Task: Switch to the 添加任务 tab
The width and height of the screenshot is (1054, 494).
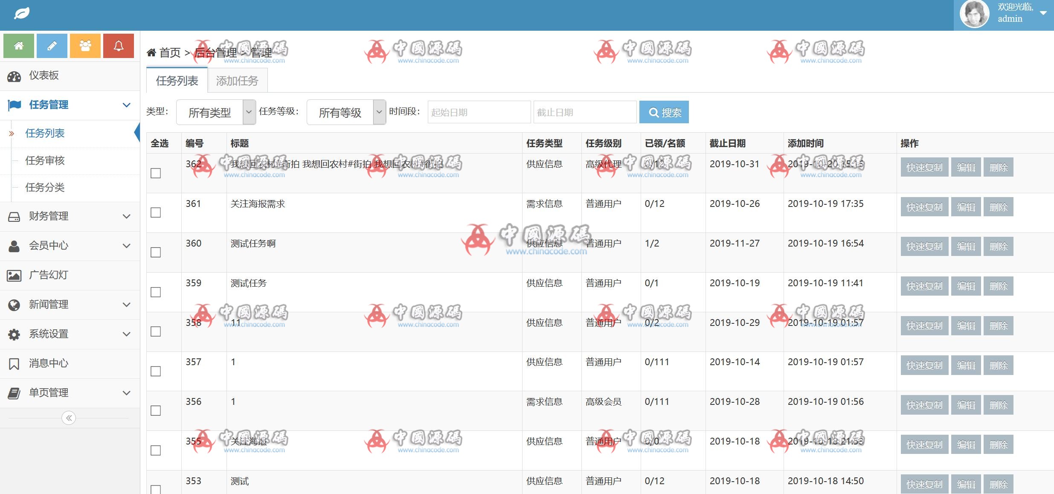Action: tap(237, 80)
